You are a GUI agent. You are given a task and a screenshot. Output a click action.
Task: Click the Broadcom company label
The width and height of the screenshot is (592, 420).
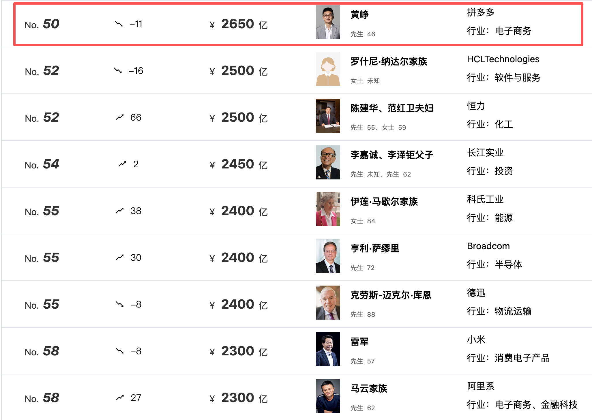pos(488,246)
